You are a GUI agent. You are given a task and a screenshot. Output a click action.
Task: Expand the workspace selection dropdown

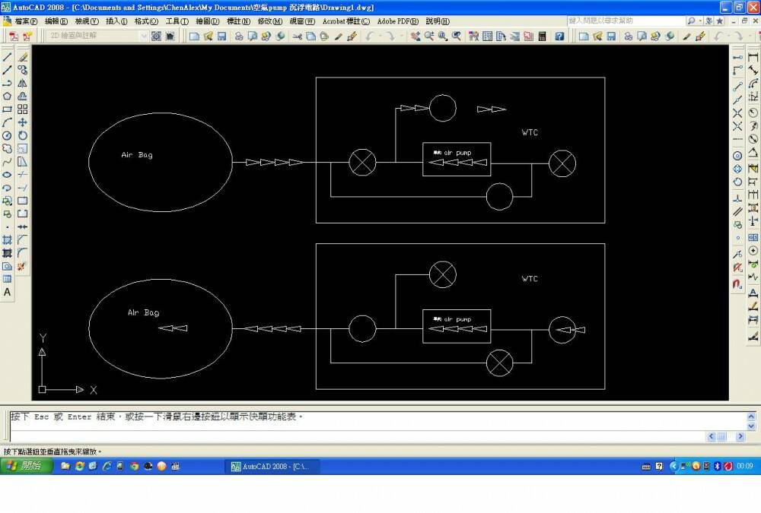coord(144,36)
